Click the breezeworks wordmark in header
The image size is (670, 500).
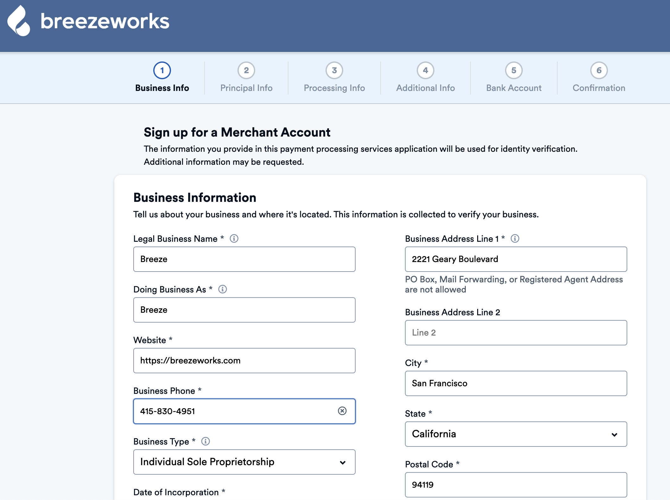coord(105,21)
